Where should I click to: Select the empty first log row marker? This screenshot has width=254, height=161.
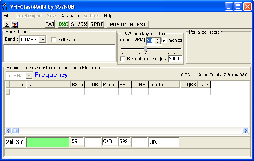tap(8, 91)
